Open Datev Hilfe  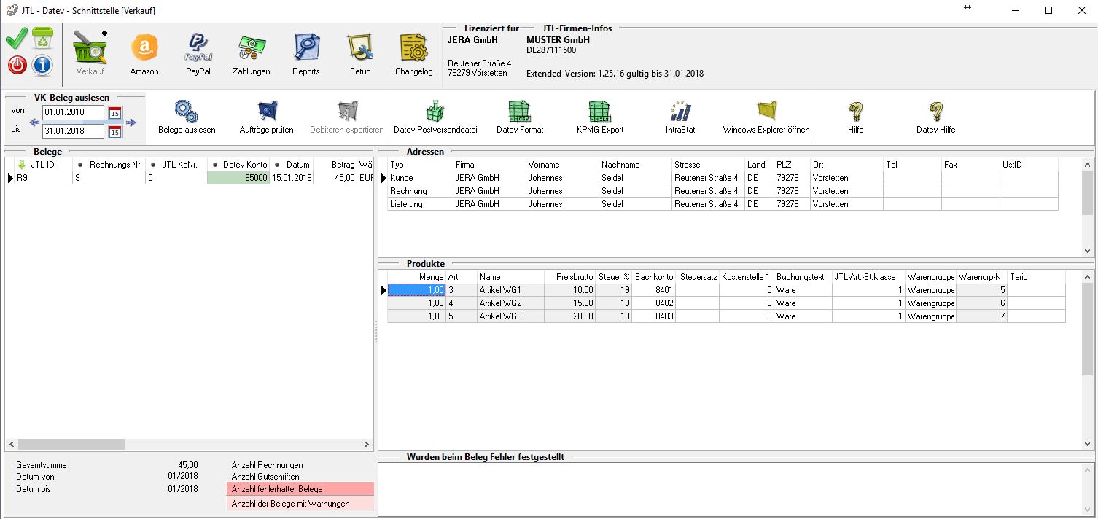click(935, 117)
